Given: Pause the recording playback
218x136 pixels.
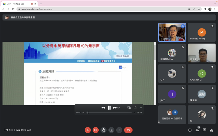Looking at the screenshot, I should click(109, 108).
